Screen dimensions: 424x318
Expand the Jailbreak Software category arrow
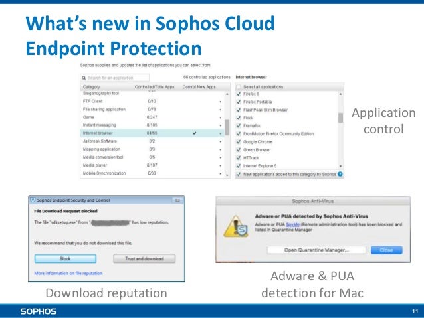pyautogui.click(x=221, y=141)
